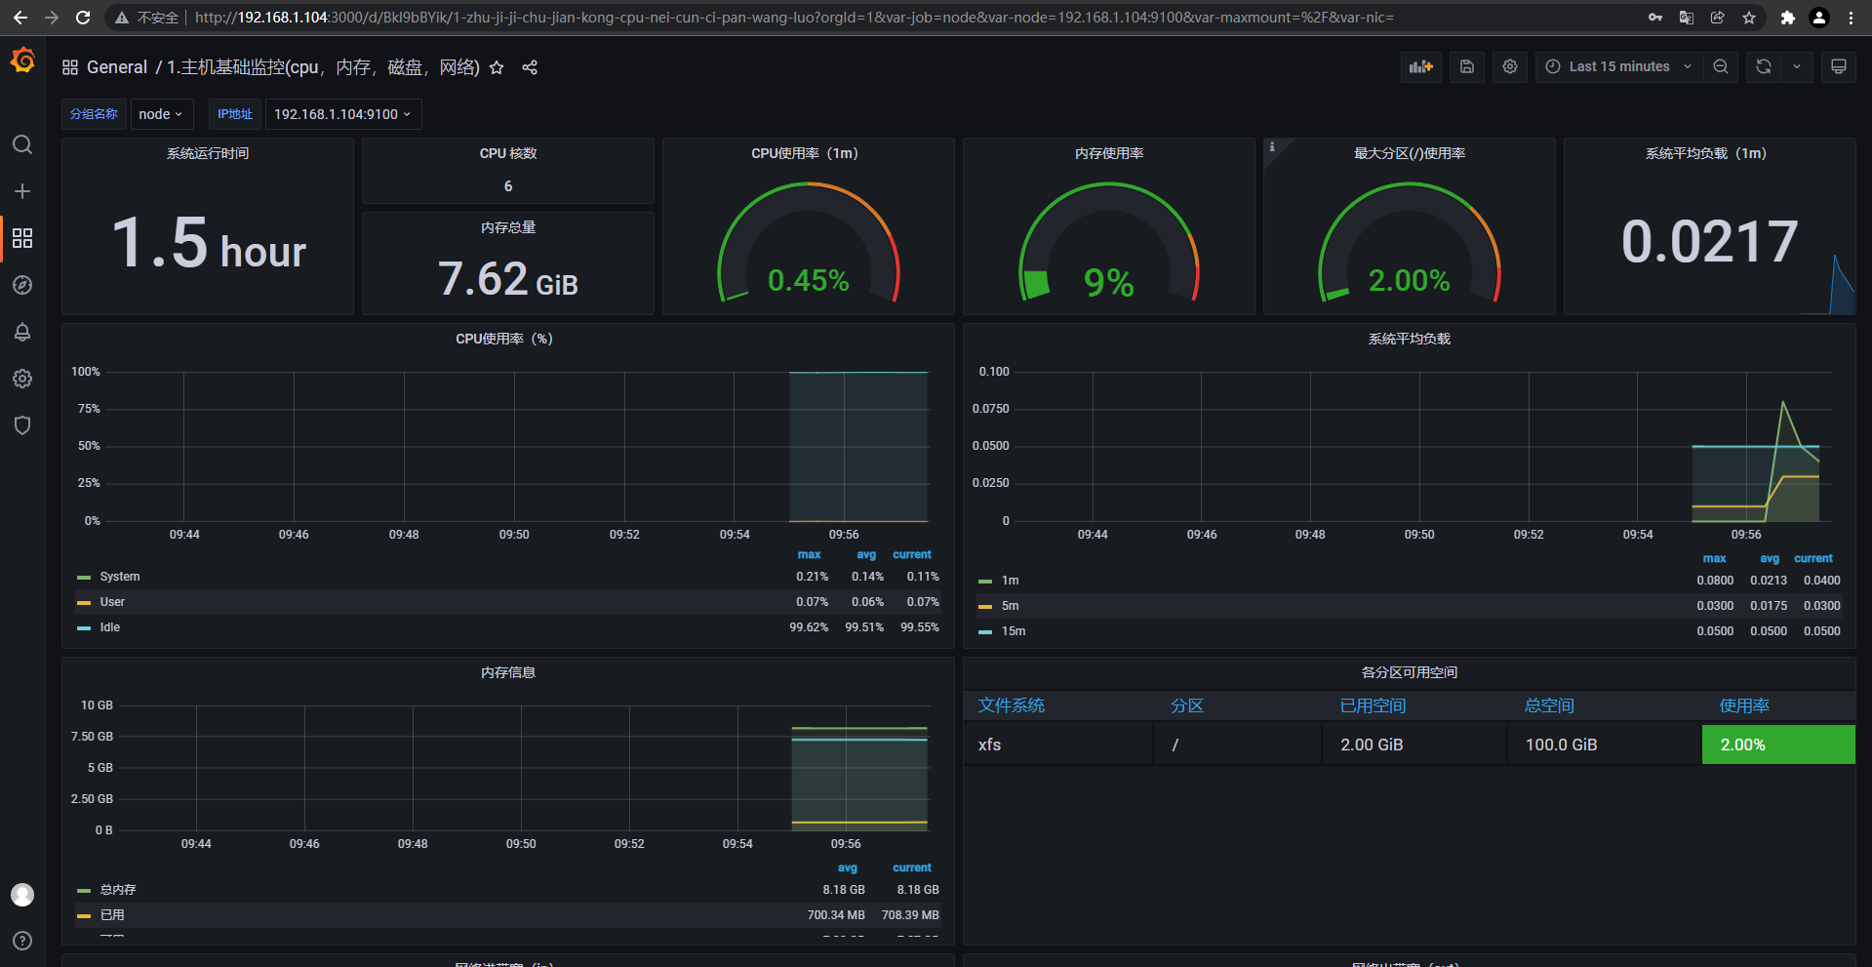Click the Create plus icon in sidebar

22,191
